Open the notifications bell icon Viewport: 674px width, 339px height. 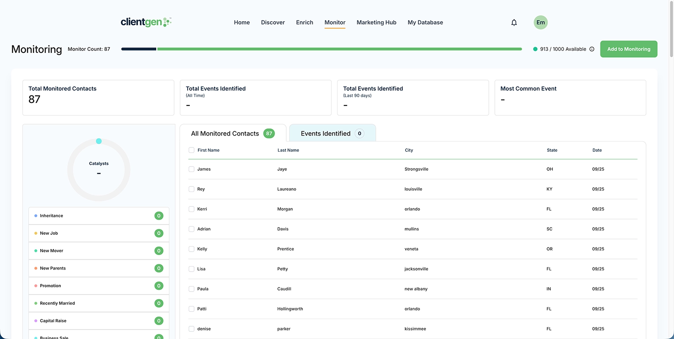(514, 22)
